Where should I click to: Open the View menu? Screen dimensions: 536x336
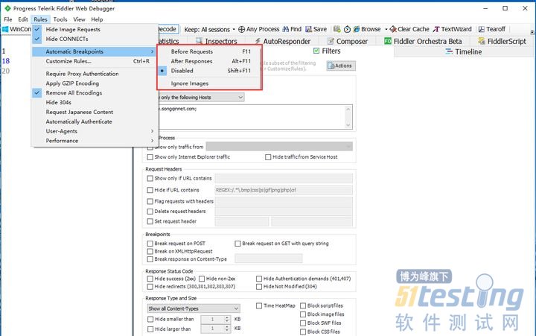tap(79, 19)
